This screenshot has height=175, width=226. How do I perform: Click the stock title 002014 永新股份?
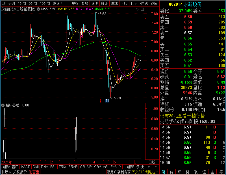coord(185,4)
